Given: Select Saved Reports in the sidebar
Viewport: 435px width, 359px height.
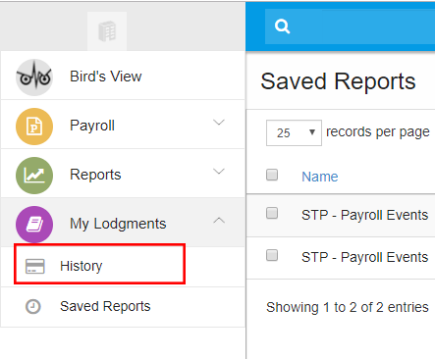Looking at the screenshot, I should [x=123, y=307].
